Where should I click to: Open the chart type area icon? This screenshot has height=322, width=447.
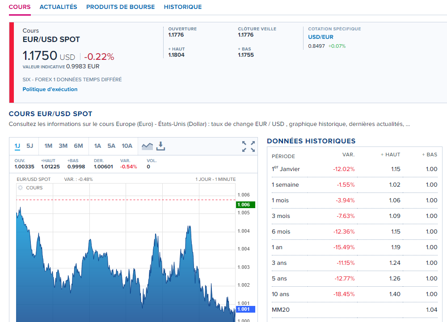[147, 146]
